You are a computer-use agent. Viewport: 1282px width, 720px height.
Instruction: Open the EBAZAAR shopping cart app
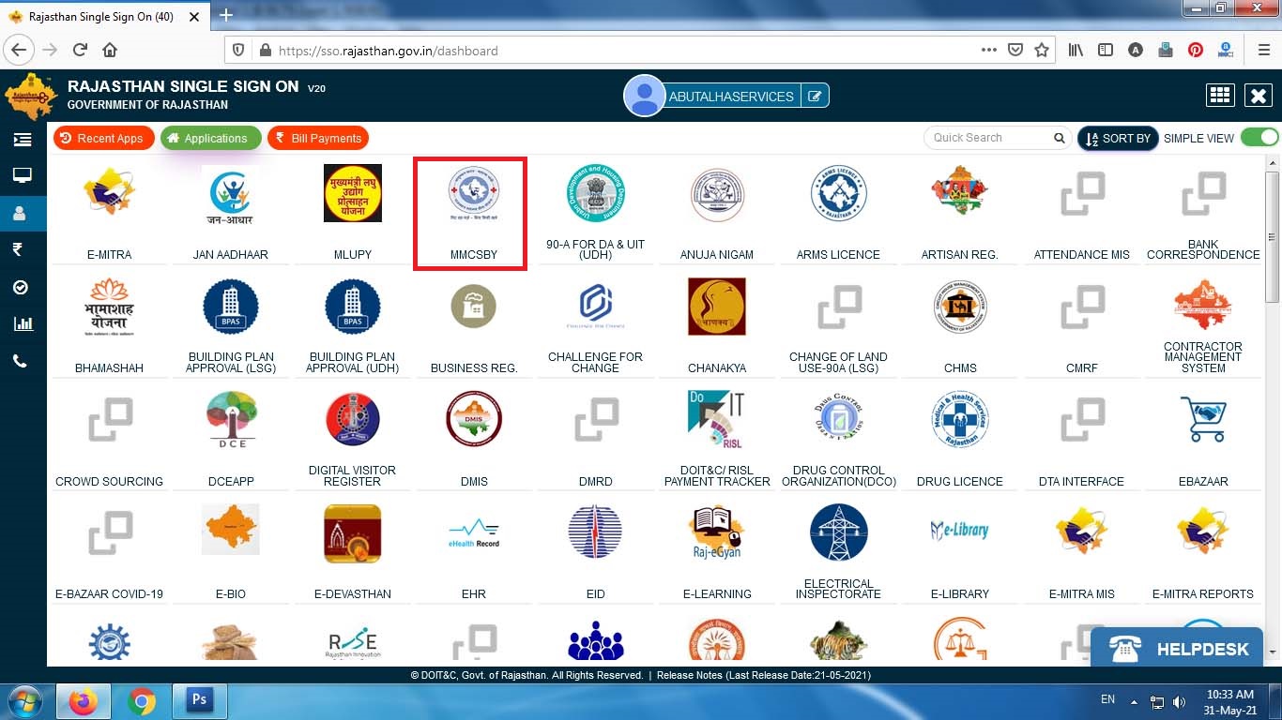1203,419
